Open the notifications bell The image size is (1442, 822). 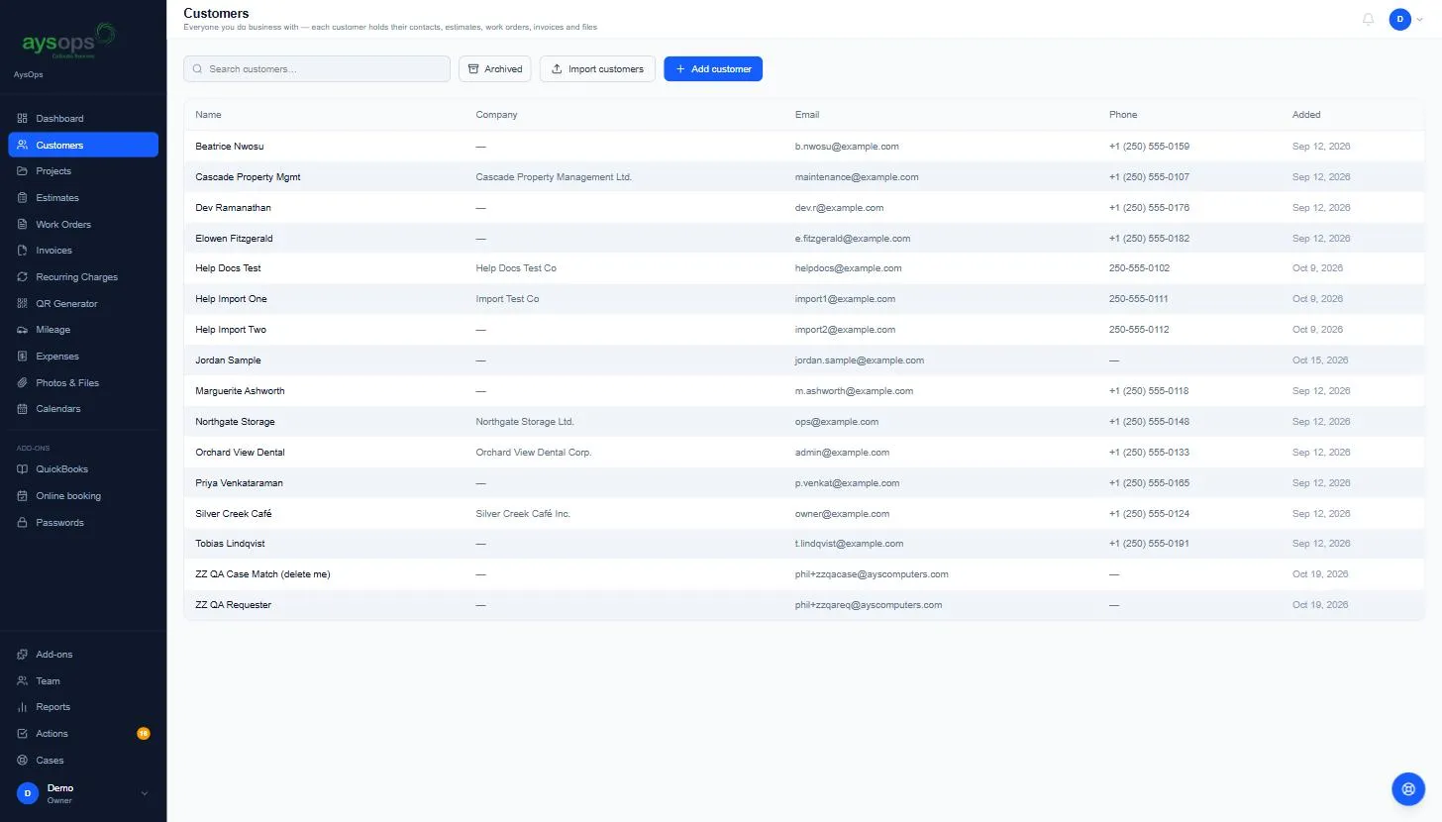[x=1368, y=19]
